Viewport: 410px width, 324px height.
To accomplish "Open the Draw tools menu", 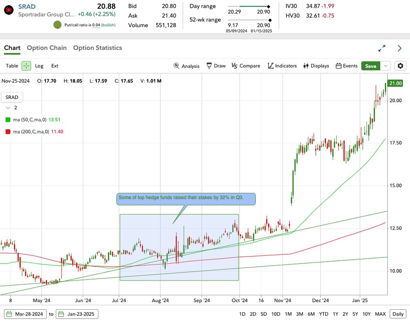I will click(216, 66).
